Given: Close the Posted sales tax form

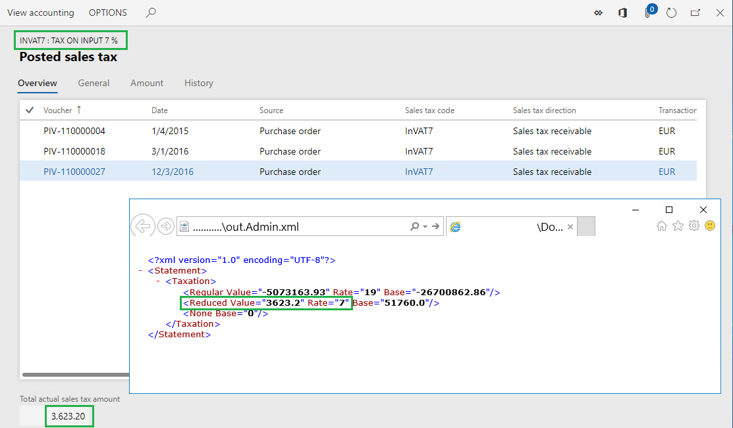Looking at the screenshot, I should pos(720,13).
